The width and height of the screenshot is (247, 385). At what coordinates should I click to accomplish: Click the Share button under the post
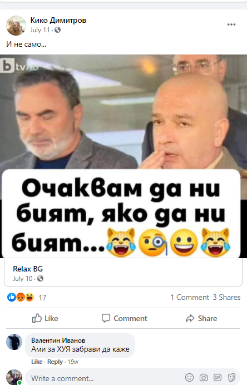pyautogui.click(x=201, y=318)
